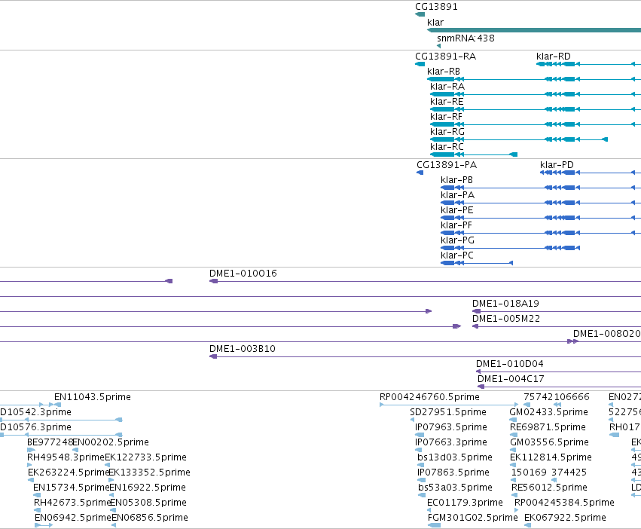
Task: Click the GM02433.5prime EST label
Action: tap(548, 412)
